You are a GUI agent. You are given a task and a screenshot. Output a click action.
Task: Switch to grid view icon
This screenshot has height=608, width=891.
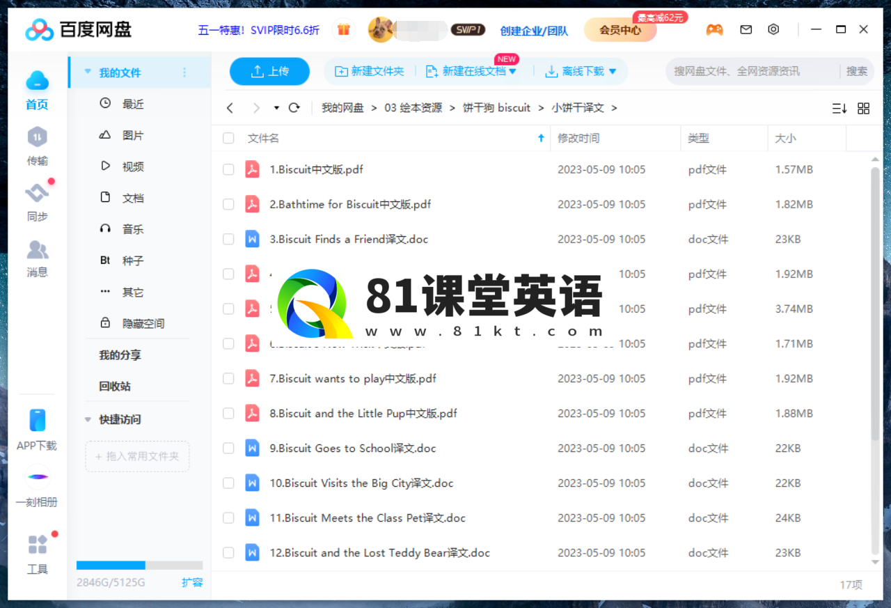point(864,108)
